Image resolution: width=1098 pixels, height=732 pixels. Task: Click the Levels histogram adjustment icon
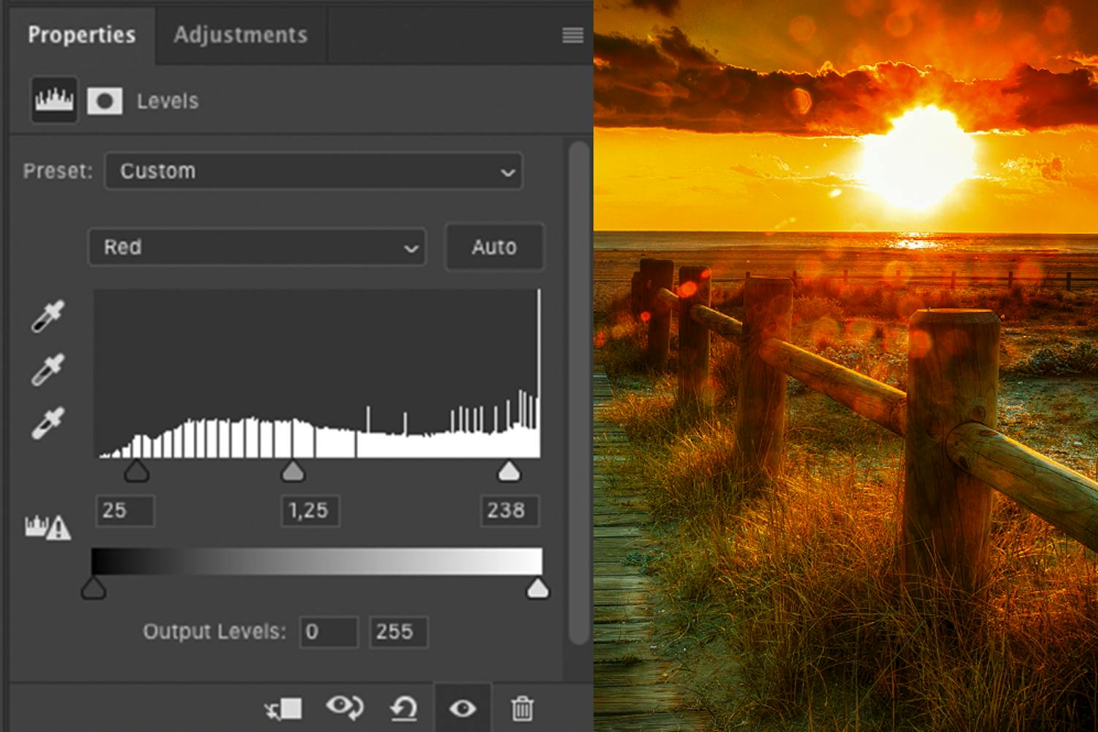tap(53, 100)
